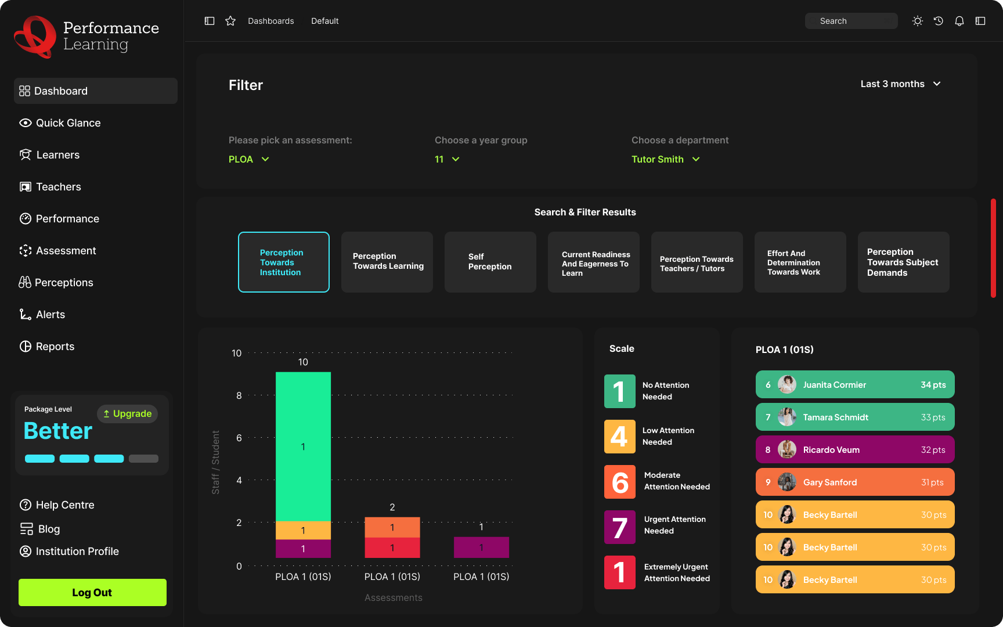Select Perception Towards Teachers / Tutors tab
This screenshot has width=1003, height=627.
[697, 262]
